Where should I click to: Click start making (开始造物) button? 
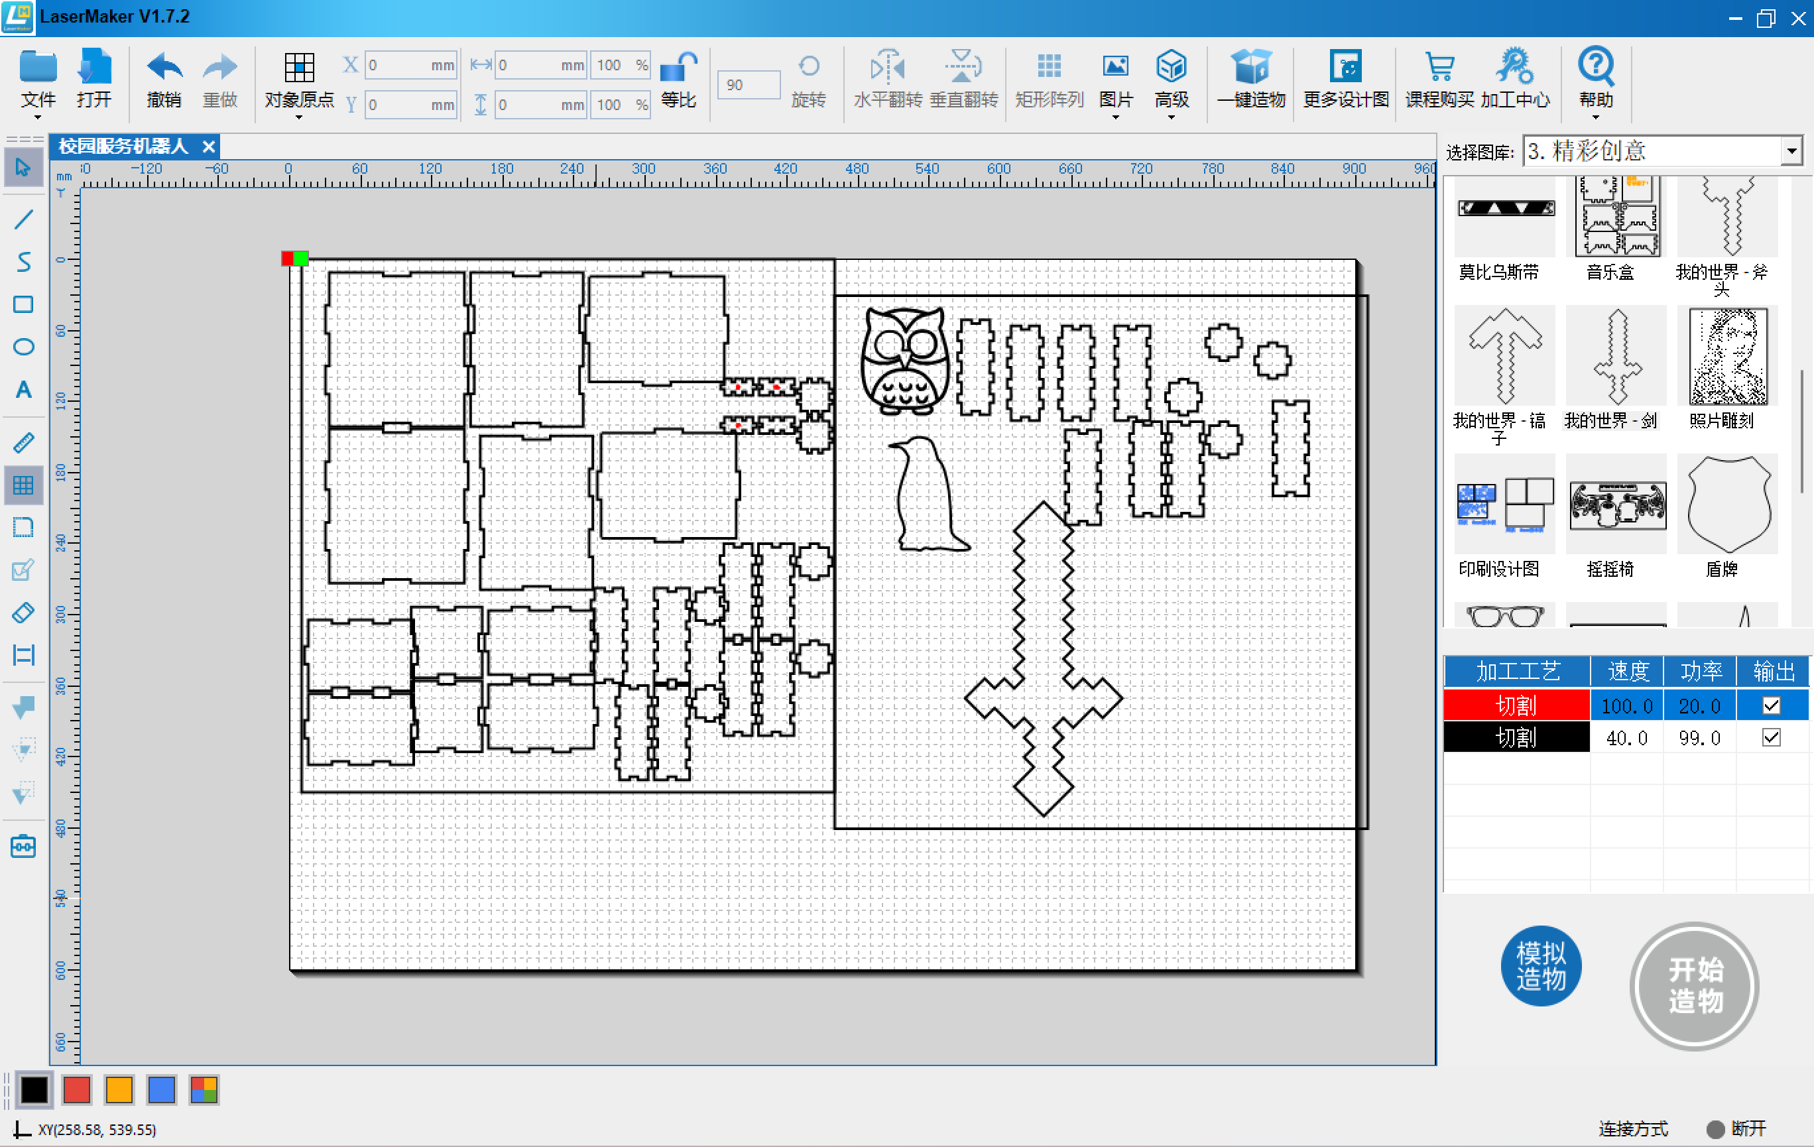pos(1694,986)
